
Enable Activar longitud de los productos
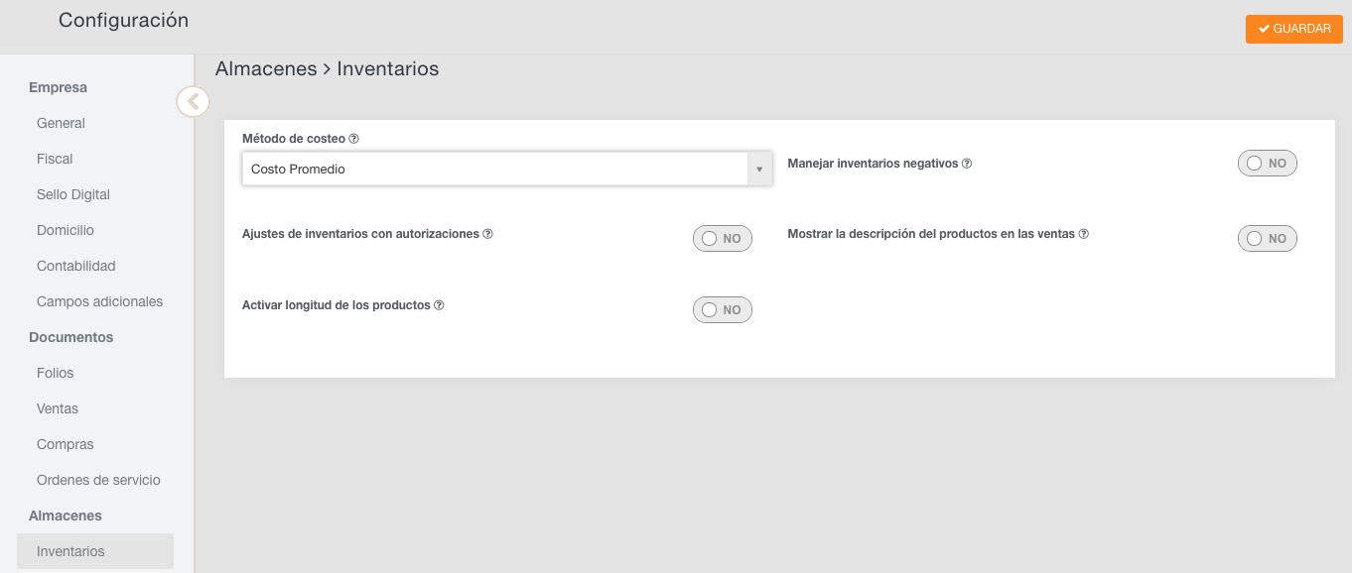pos(722,310)
